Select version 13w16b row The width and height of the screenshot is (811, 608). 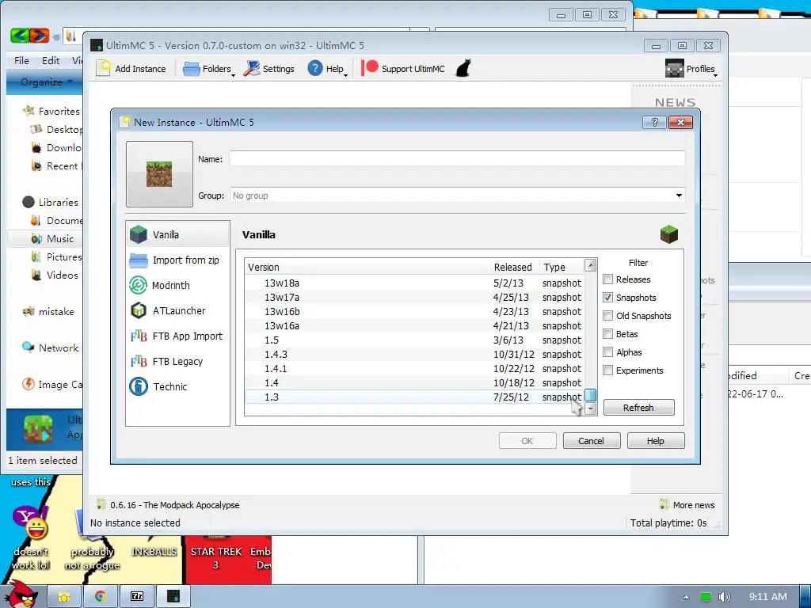(x=414, y=311)
